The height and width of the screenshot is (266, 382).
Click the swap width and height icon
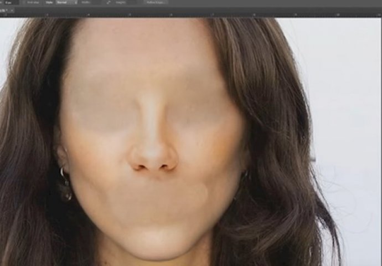pos(109,2)
